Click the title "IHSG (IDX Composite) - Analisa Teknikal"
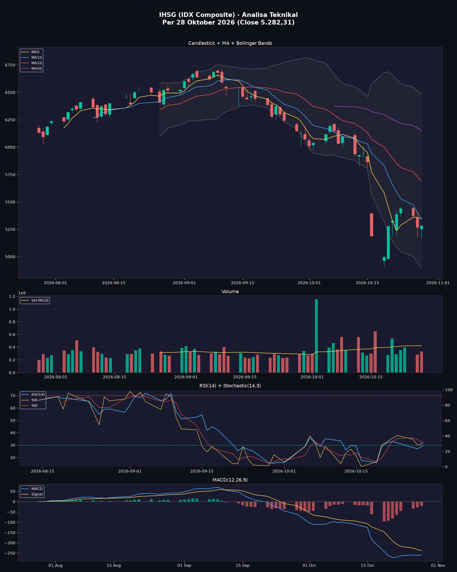The height and width of the screenshot is (572, 457). (228, 15)
